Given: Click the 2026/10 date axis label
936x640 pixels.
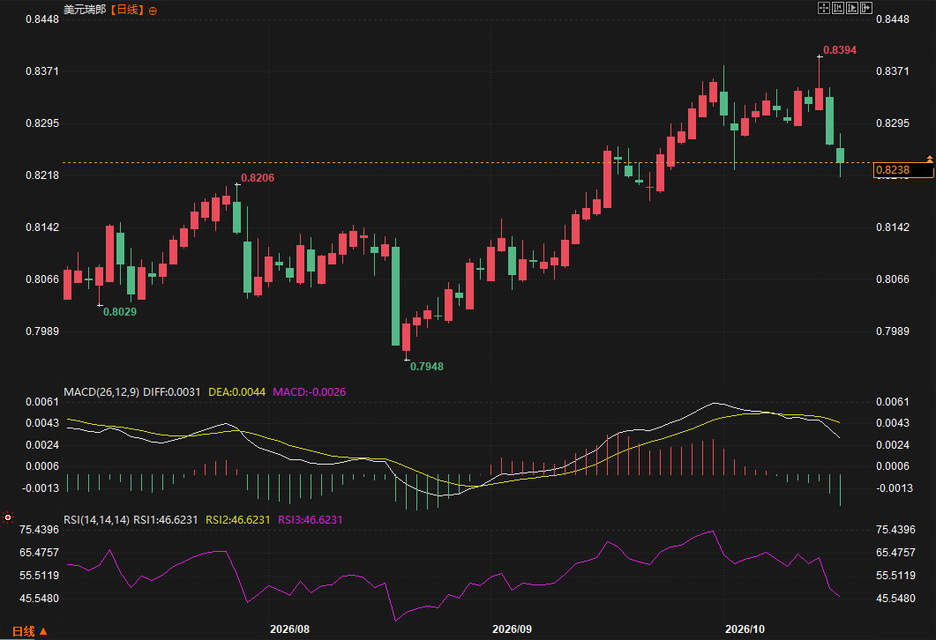Looking at the screenshot, I should [x=745, y=629].
